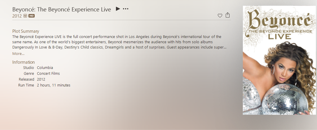Click the Studio label

tap(28, 67)
